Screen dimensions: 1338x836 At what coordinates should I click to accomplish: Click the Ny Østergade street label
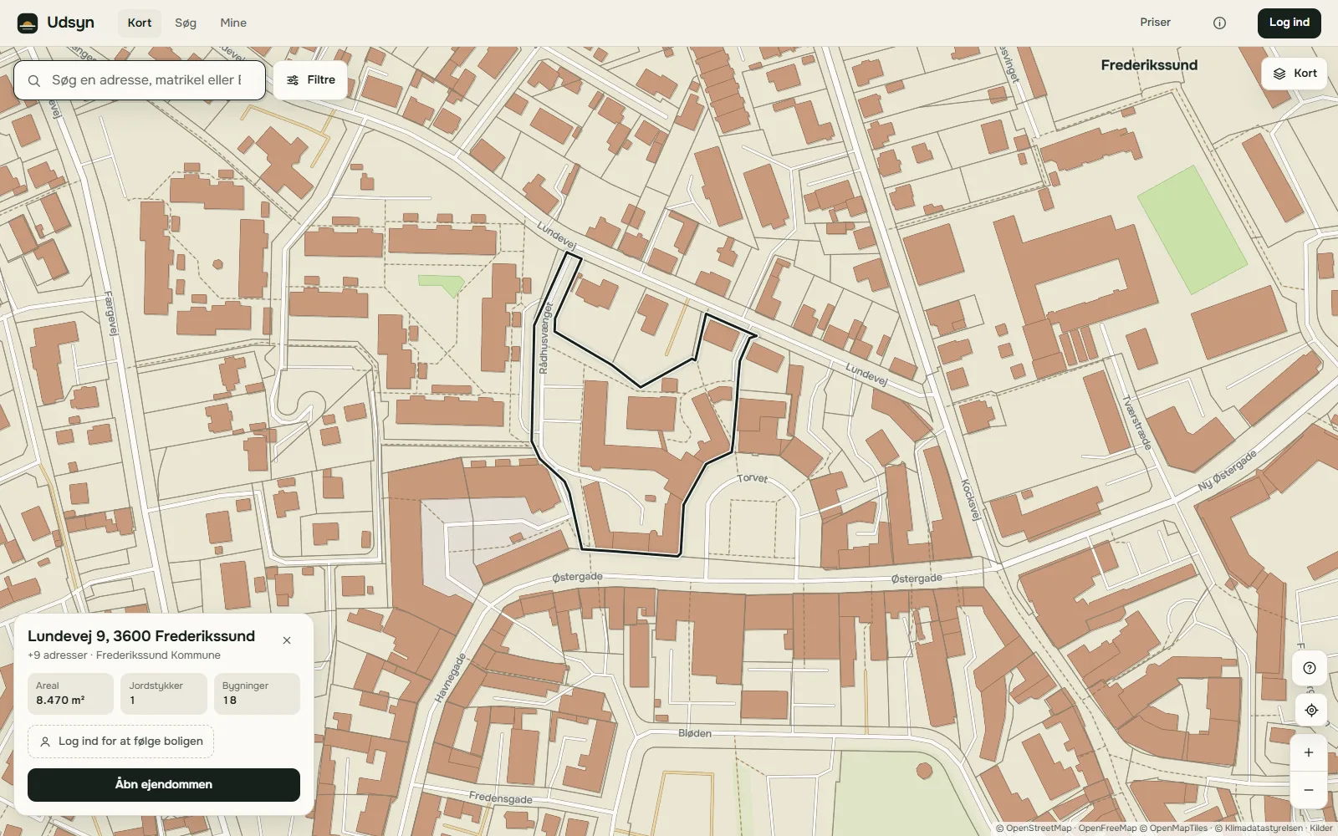point(1228,471)
